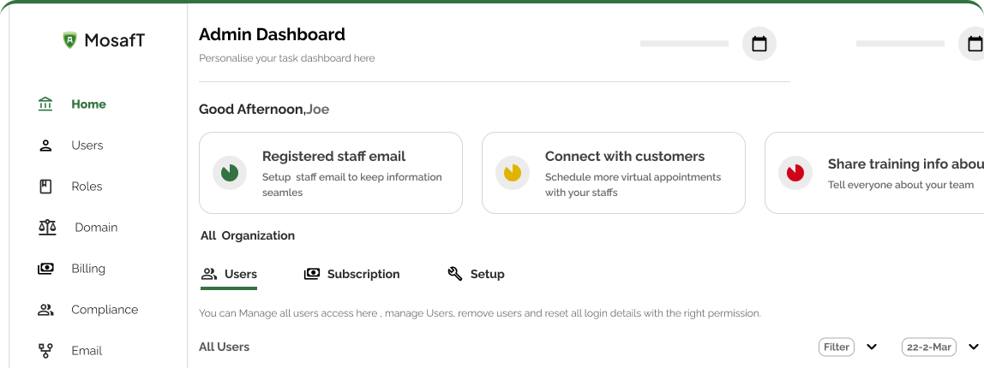Expand the Filter dropdown chevron
984x368 pixels.
click(x=872, y=347)
